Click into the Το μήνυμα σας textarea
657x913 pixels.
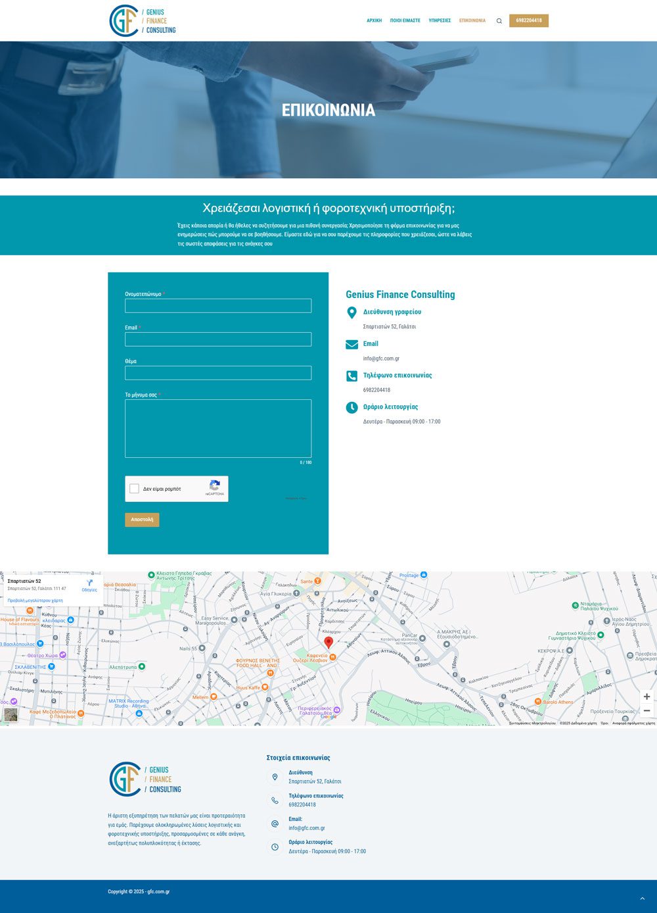(x=218, y=428)
